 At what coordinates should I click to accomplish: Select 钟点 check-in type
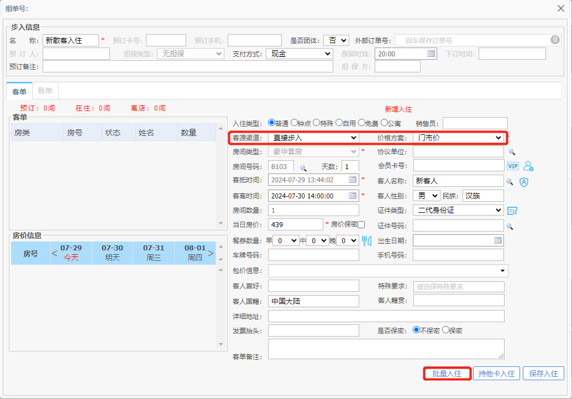[294, 123]
